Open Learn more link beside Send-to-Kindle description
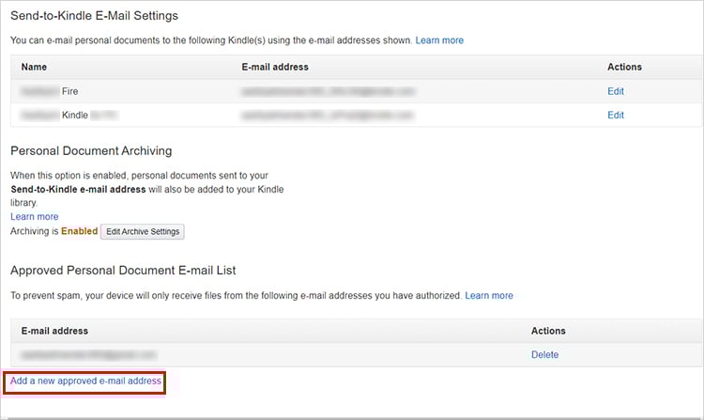Screen dimensions: 704x420 pos(439,40)
